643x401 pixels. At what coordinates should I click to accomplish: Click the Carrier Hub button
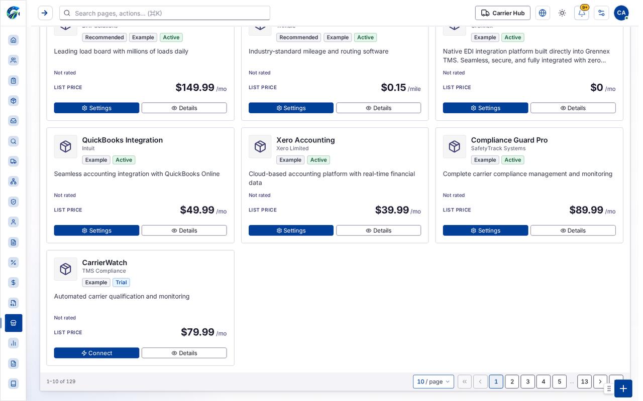tap(503, 13)
